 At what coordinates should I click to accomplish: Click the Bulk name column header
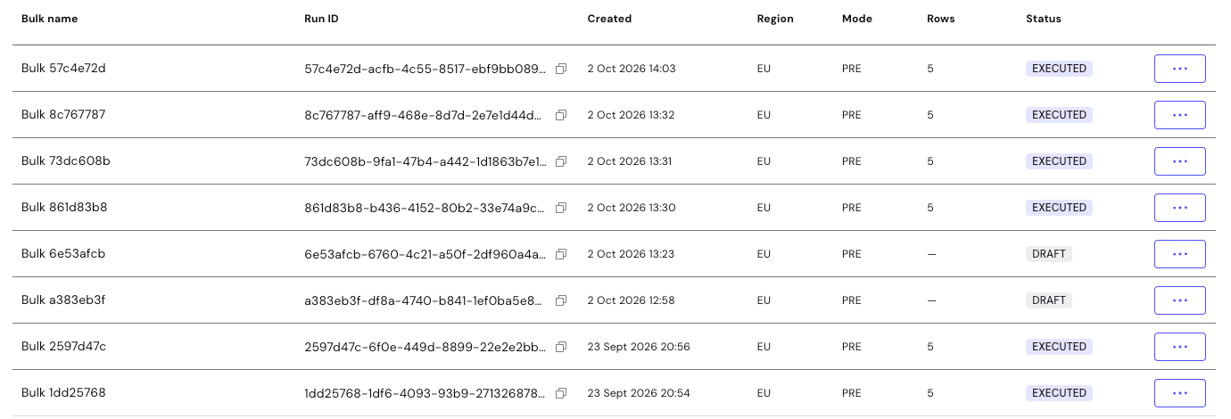point(49,19)
